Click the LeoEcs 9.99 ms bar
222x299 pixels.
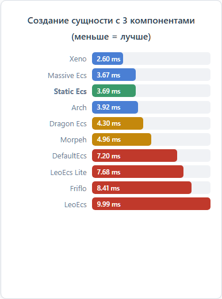tap(151, 204)
